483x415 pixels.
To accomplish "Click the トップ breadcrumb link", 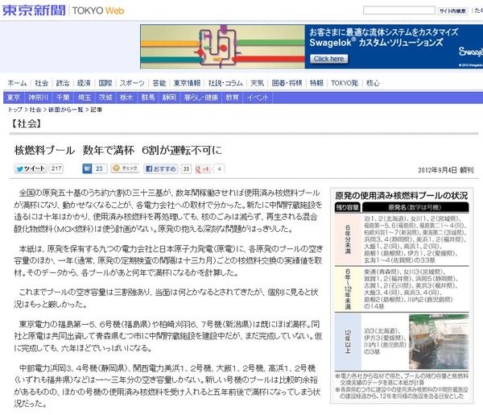I will coord(15,110).
